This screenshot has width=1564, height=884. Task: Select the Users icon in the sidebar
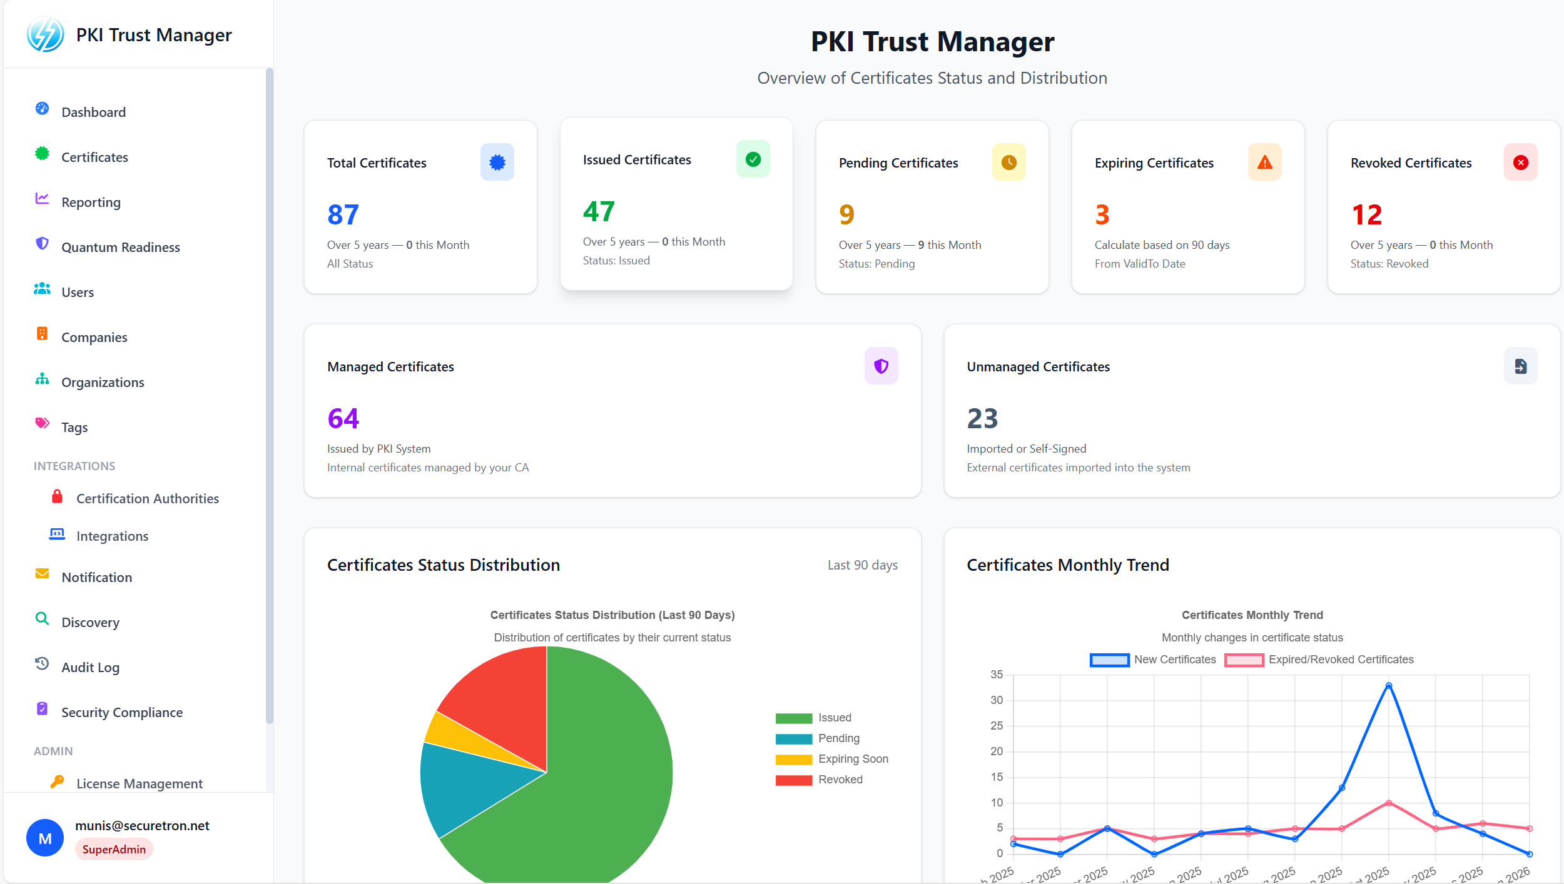[x=42, y=288]
